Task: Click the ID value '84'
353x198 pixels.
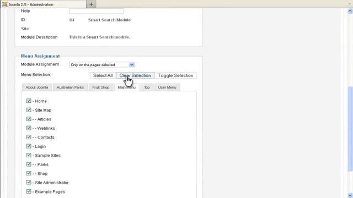Action: pyautogui.click(x=72, y=20)
